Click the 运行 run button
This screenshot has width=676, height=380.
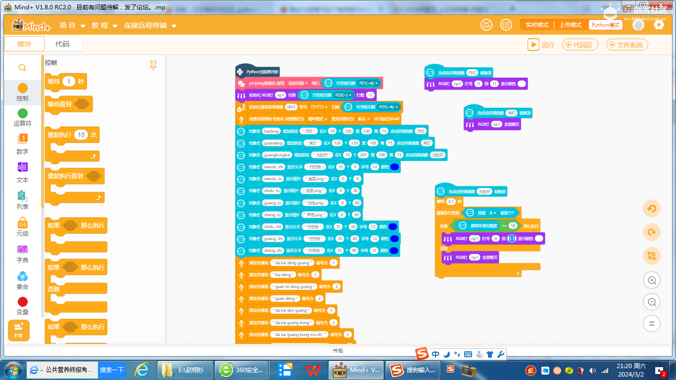[541, 45]
